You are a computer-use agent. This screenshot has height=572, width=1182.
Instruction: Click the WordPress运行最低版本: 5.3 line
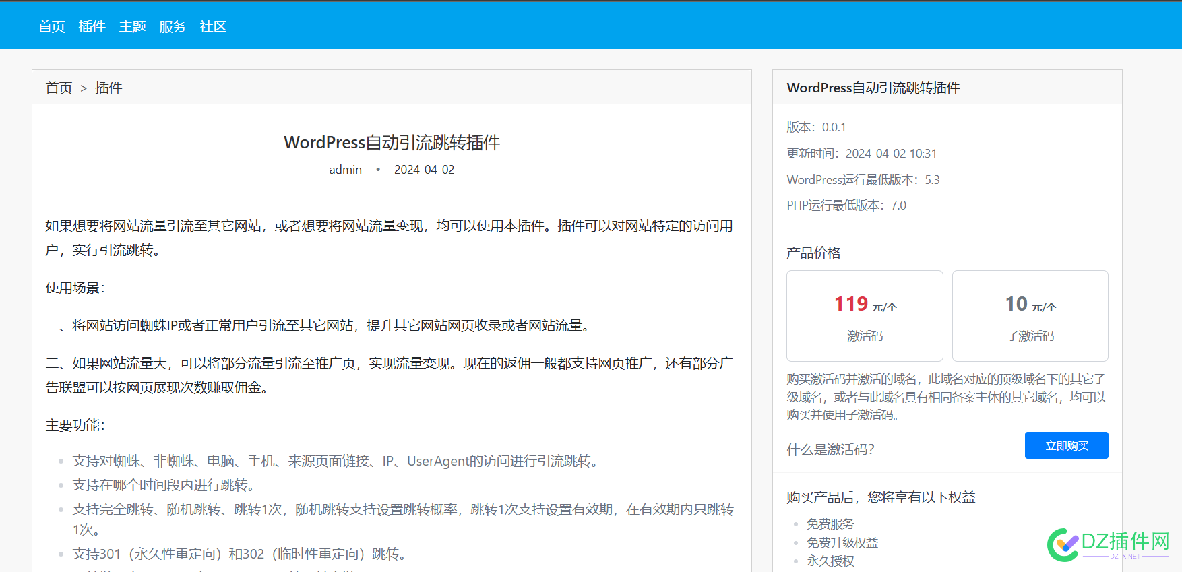(863, 180)
